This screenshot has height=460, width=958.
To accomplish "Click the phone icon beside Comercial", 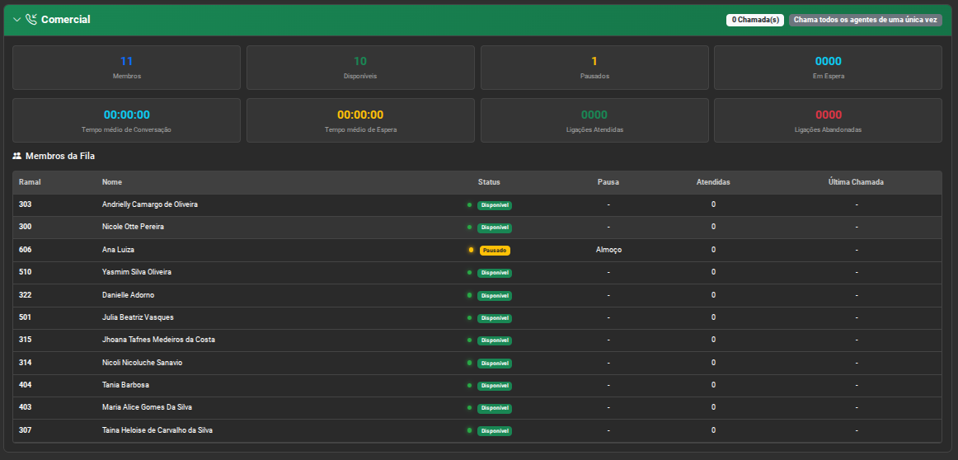I will pos(31,20).
